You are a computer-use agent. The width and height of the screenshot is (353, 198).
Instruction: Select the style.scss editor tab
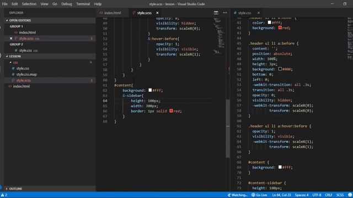(x=144, y=13)
